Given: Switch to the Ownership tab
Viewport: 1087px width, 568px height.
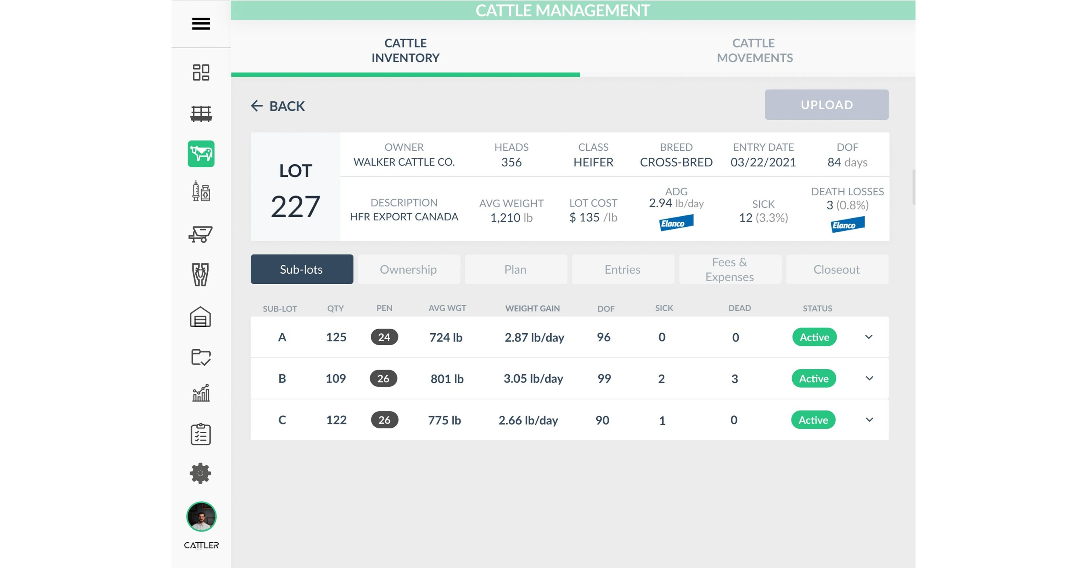Looking at the screenshot, I should tap(409, 269).
